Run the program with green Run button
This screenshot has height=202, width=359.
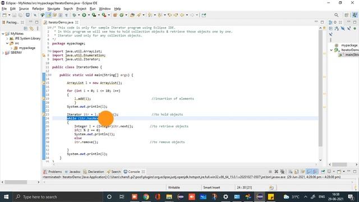coord(84,15)
